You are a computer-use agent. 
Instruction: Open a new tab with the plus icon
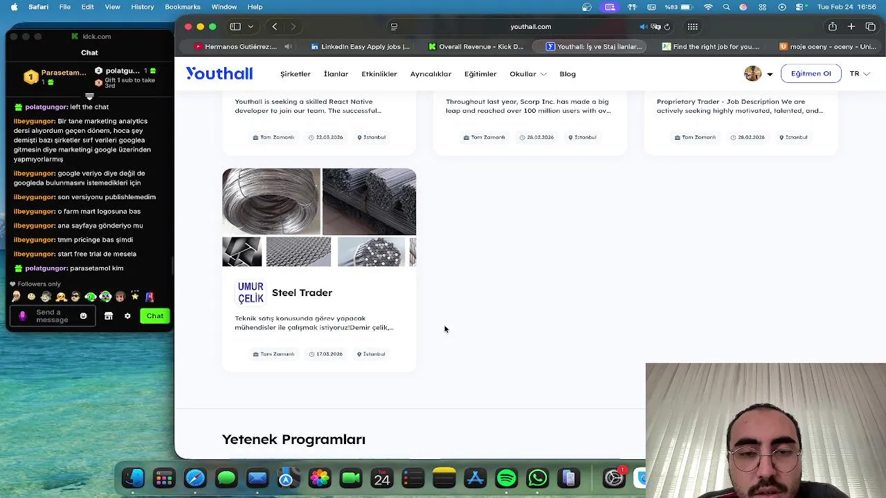tap(851, 26)
